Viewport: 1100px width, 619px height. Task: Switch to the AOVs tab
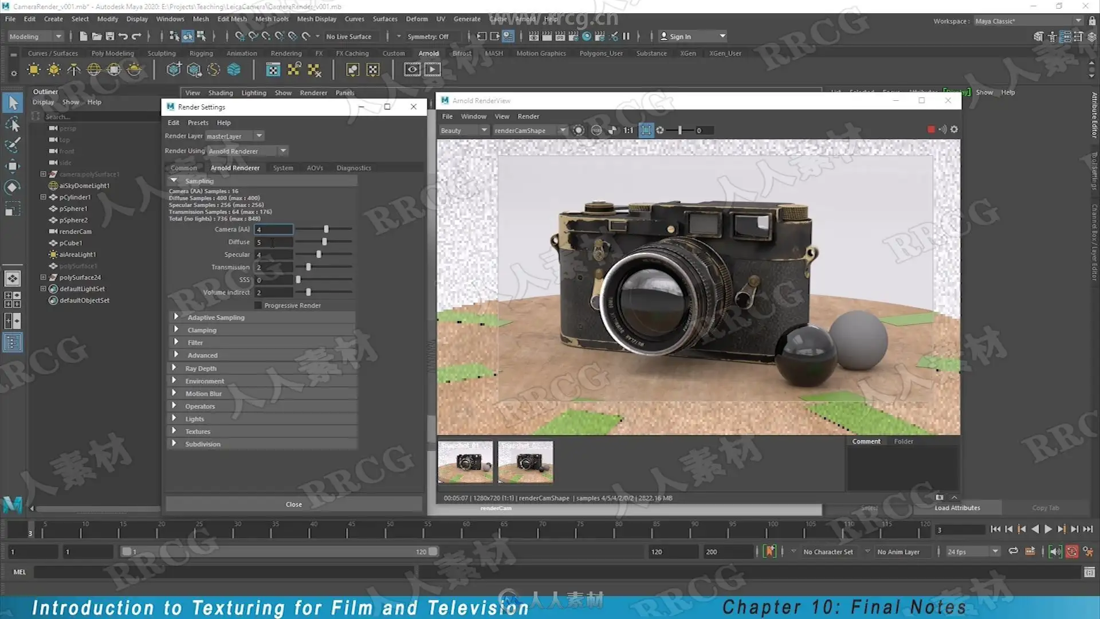[315, 168]
